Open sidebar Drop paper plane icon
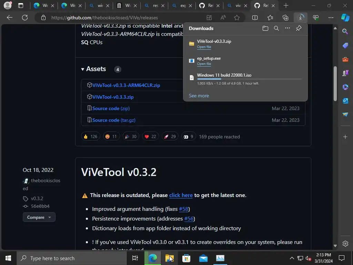This screenshot has width=353, height=265. point(345,115)
